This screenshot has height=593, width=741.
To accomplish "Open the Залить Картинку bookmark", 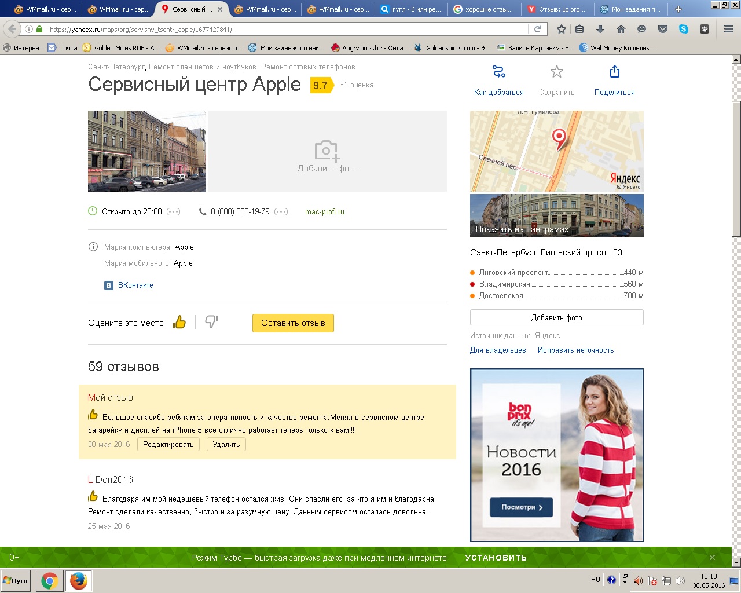I will point(535,48).
